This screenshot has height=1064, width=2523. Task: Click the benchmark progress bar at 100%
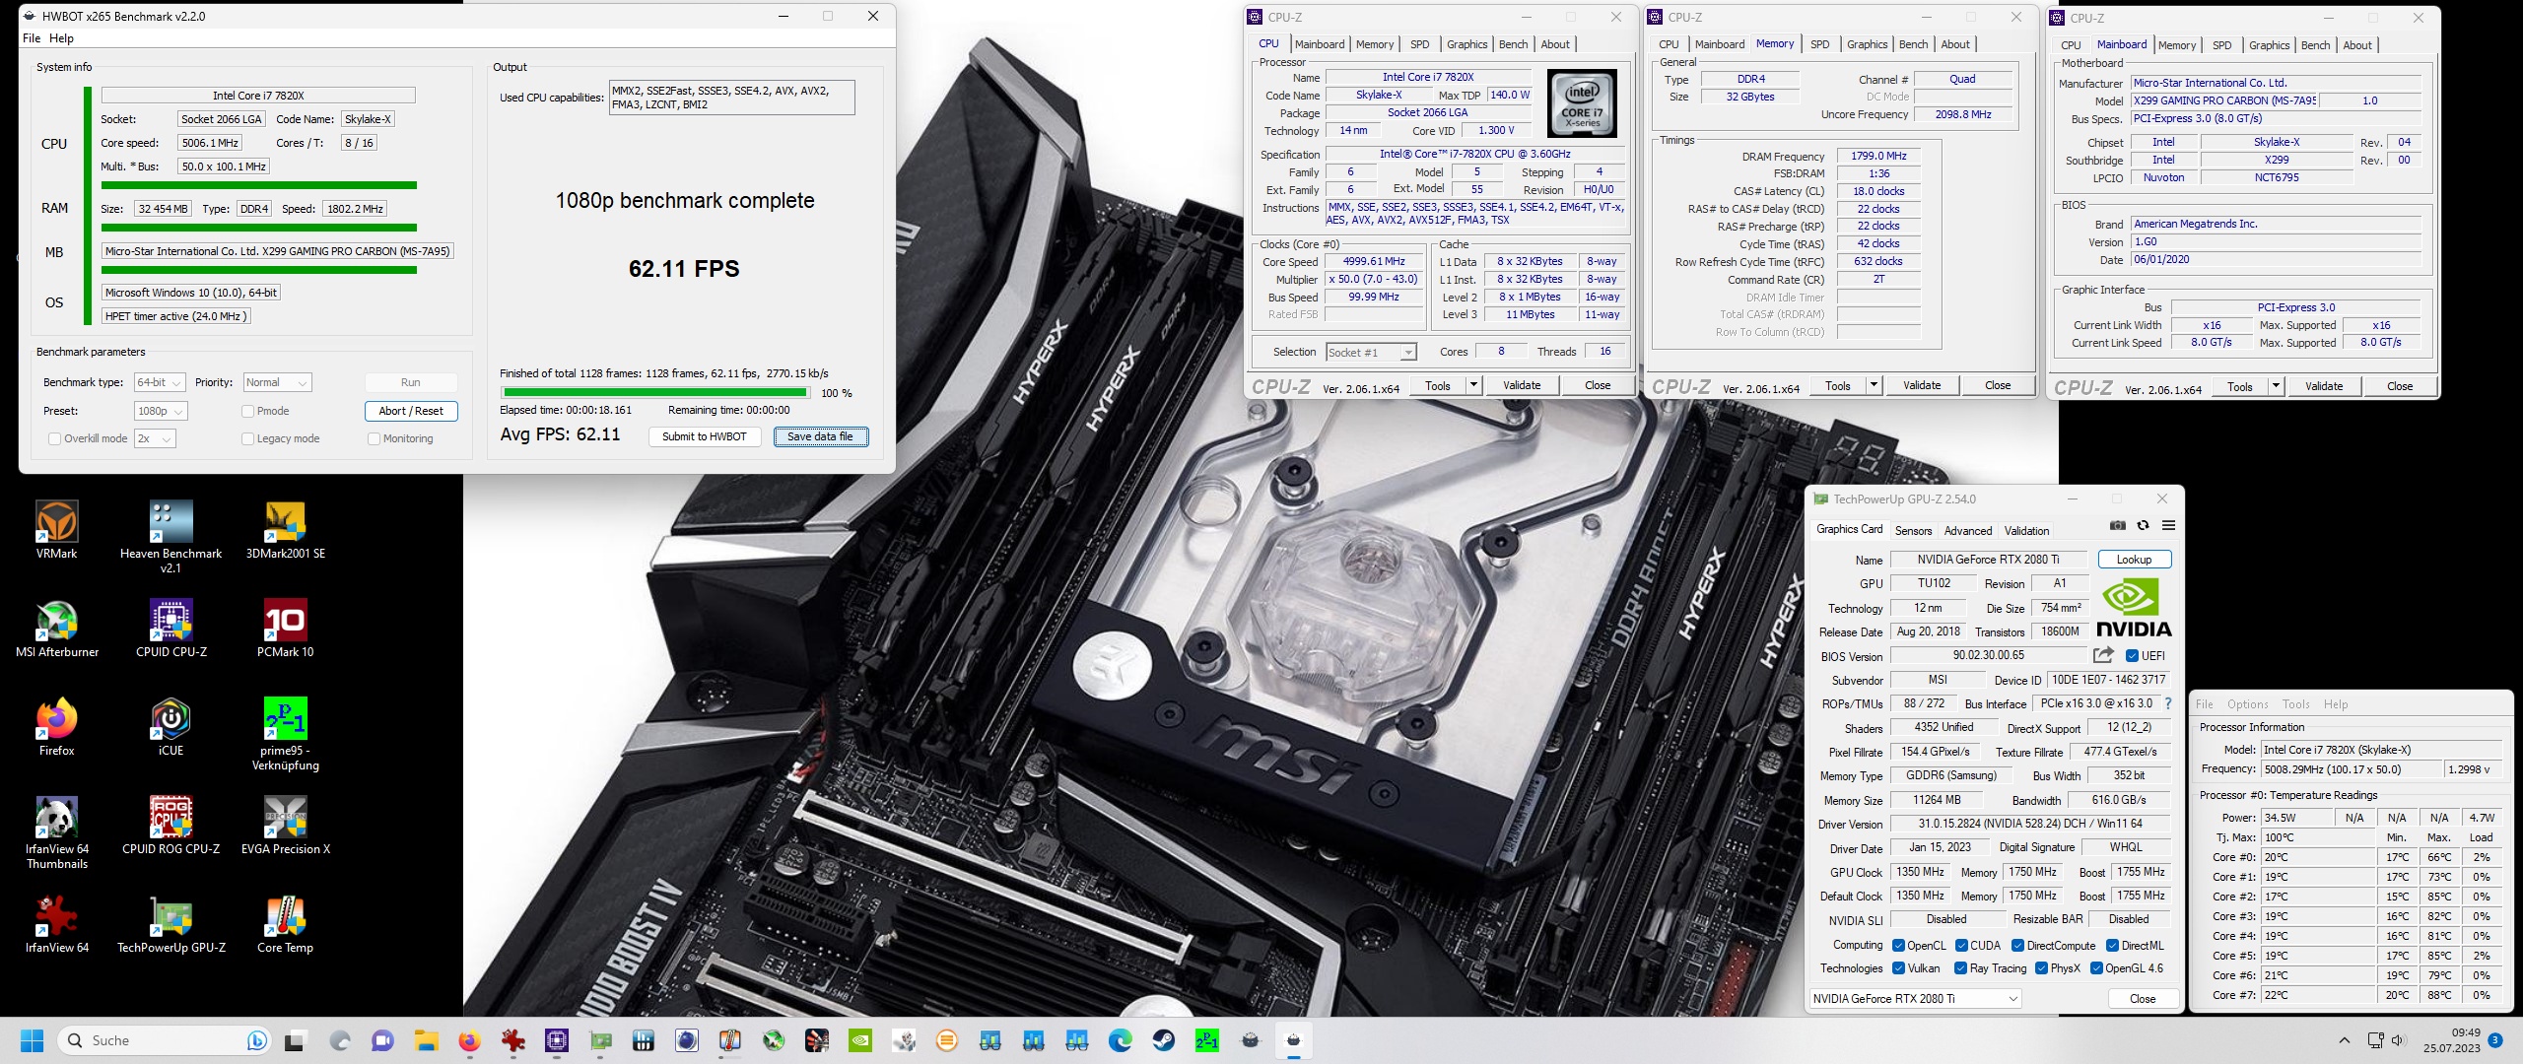[654, 393]
